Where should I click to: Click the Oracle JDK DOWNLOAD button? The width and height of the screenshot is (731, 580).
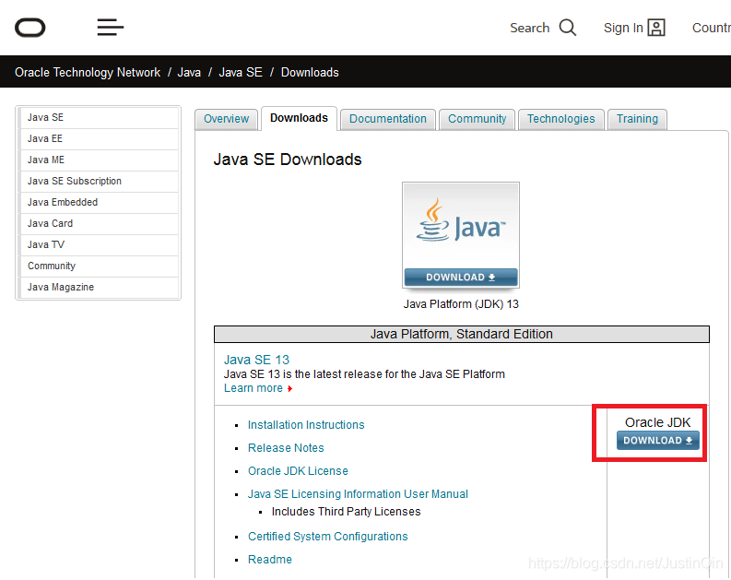tap(658, 440)
